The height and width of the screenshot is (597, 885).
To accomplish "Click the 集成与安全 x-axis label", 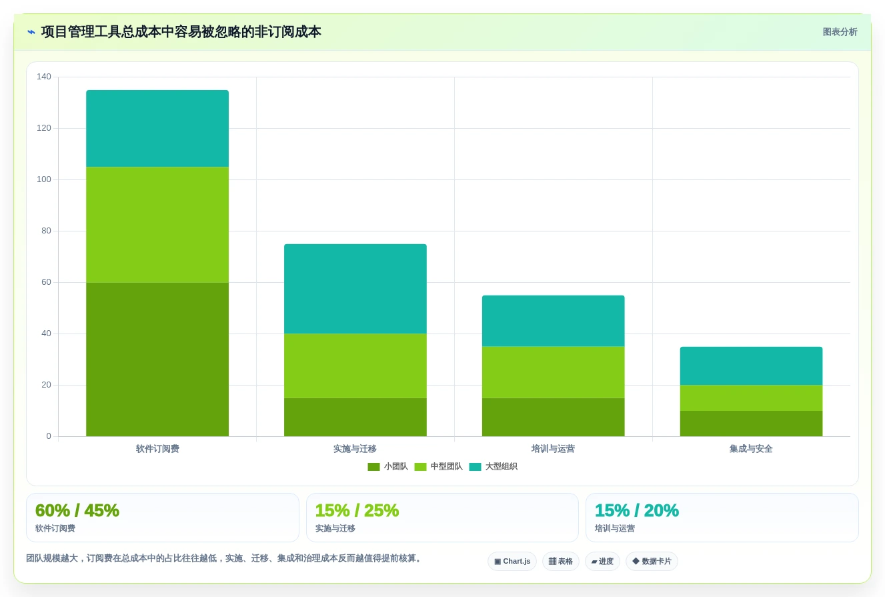I will pyautogui.click(x=752, y=449).
